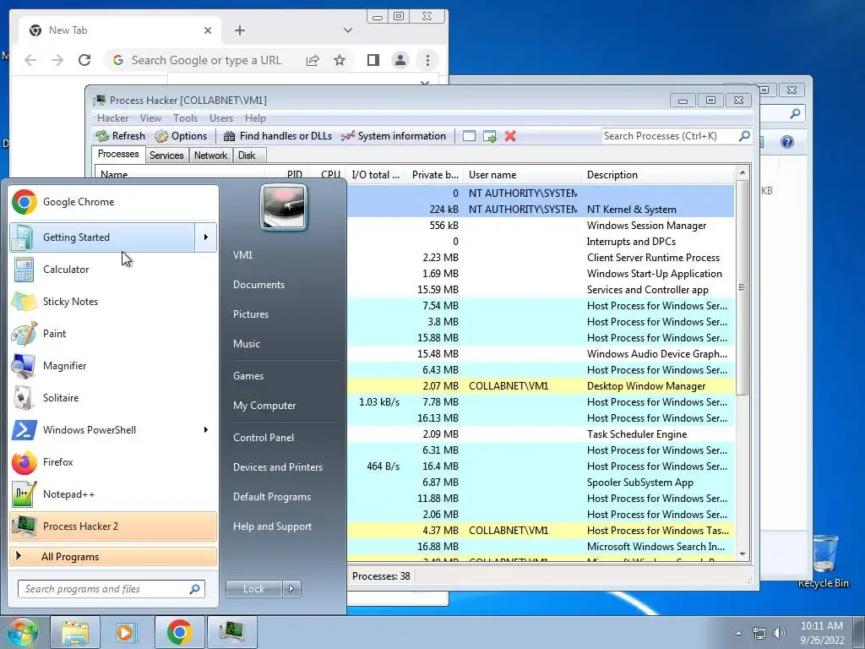The image size is (865, 649).
Task: Click volume speaker icon in system tray
Action: point(780,633)
